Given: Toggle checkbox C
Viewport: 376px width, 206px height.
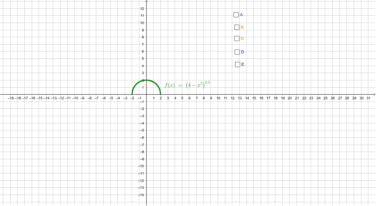Looking at the screenshot, I should [x=237, y=38].
